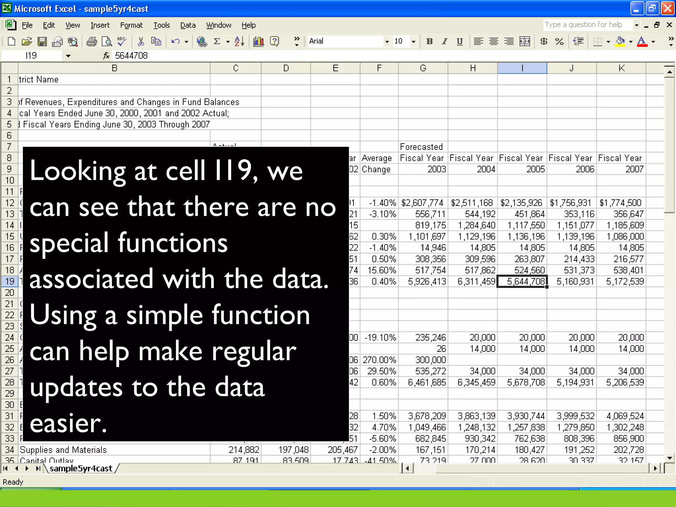Select the sample5yr4cast sheet tab
676x507 pixels.
(x=81, y=468)
